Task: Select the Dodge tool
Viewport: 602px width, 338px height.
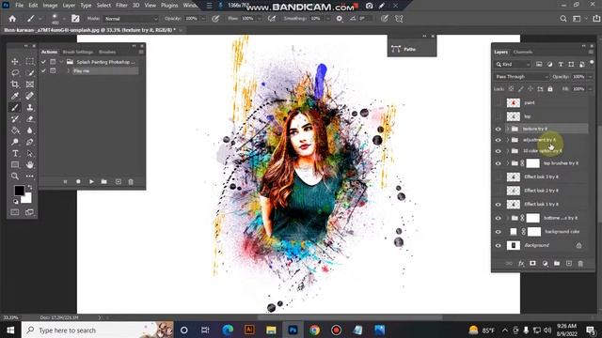Action: (x=15, y=142)
